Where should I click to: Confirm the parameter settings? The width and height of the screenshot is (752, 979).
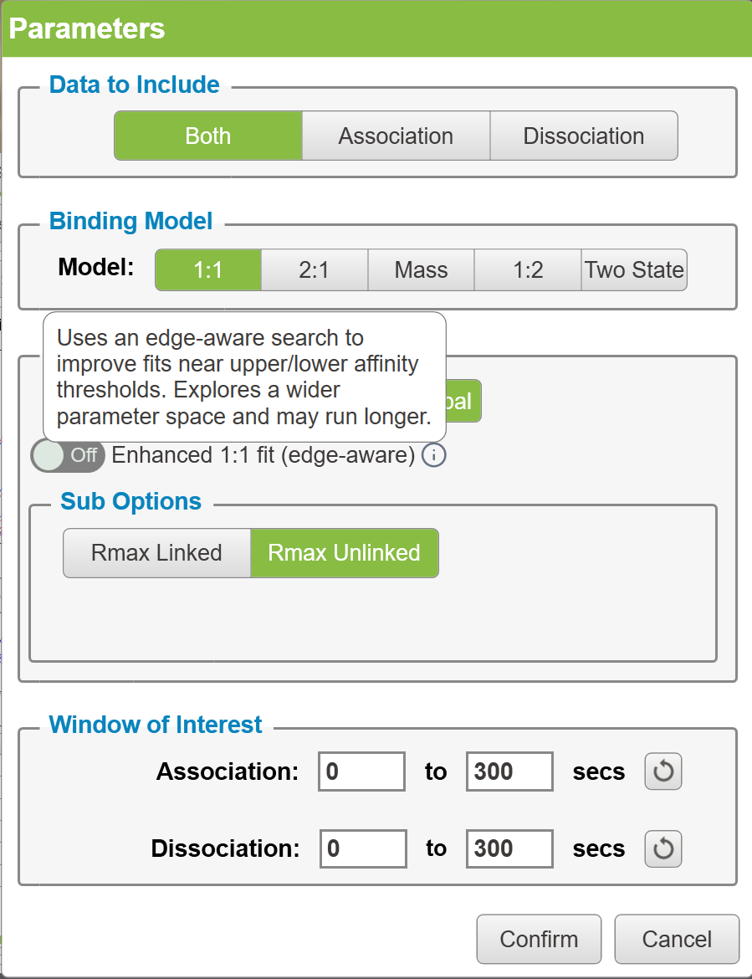pos(540,939)
